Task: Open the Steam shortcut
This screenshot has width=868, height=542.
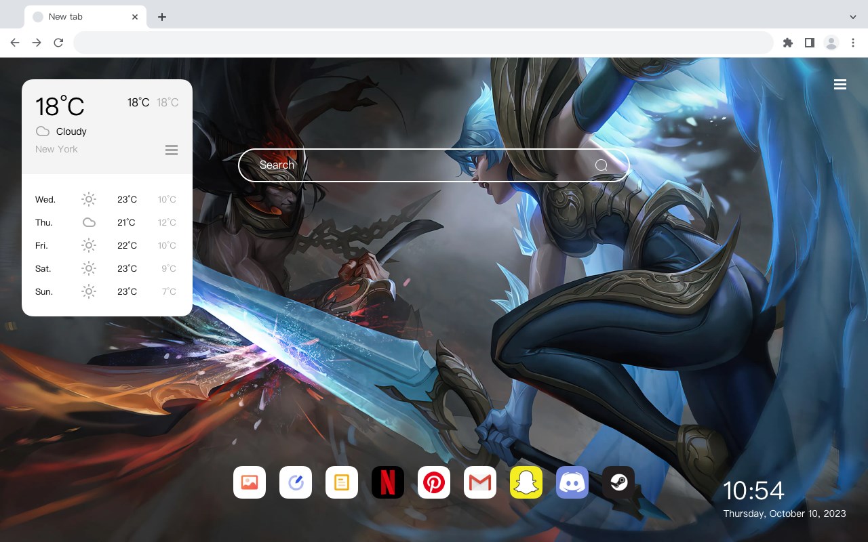Action: click(618, 482)
